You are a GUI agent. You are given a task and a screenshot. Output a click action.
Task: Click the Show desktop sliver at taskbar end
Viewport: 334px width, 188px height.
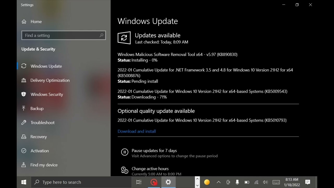pyautogui.click(x=317, y=182)
